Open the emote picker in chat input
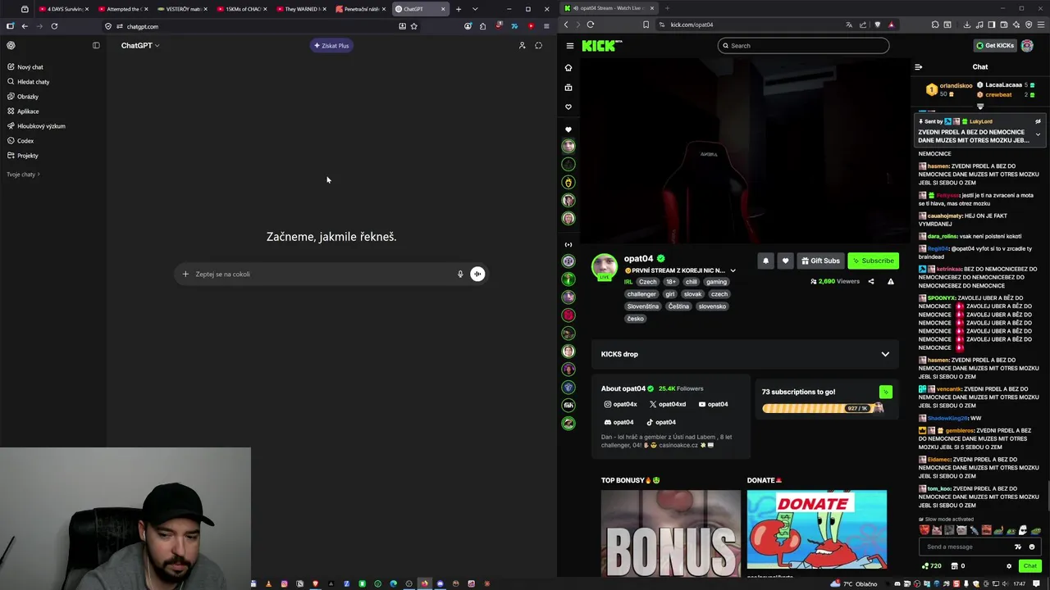Image resolution: width=1050 pixels, height=590 pixels. [x=1032, y=547]
